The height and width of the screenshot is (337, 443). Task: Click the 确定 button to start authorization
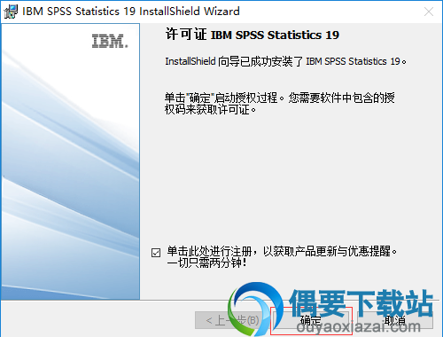[x=311, y=320]
